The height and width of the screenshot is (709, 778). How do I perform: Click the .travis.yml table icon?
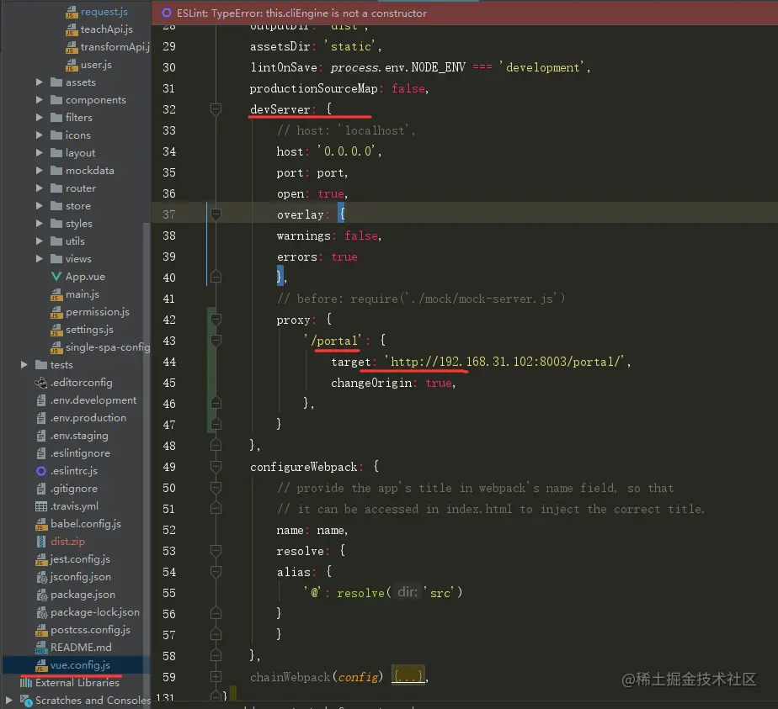coord(41,506)
